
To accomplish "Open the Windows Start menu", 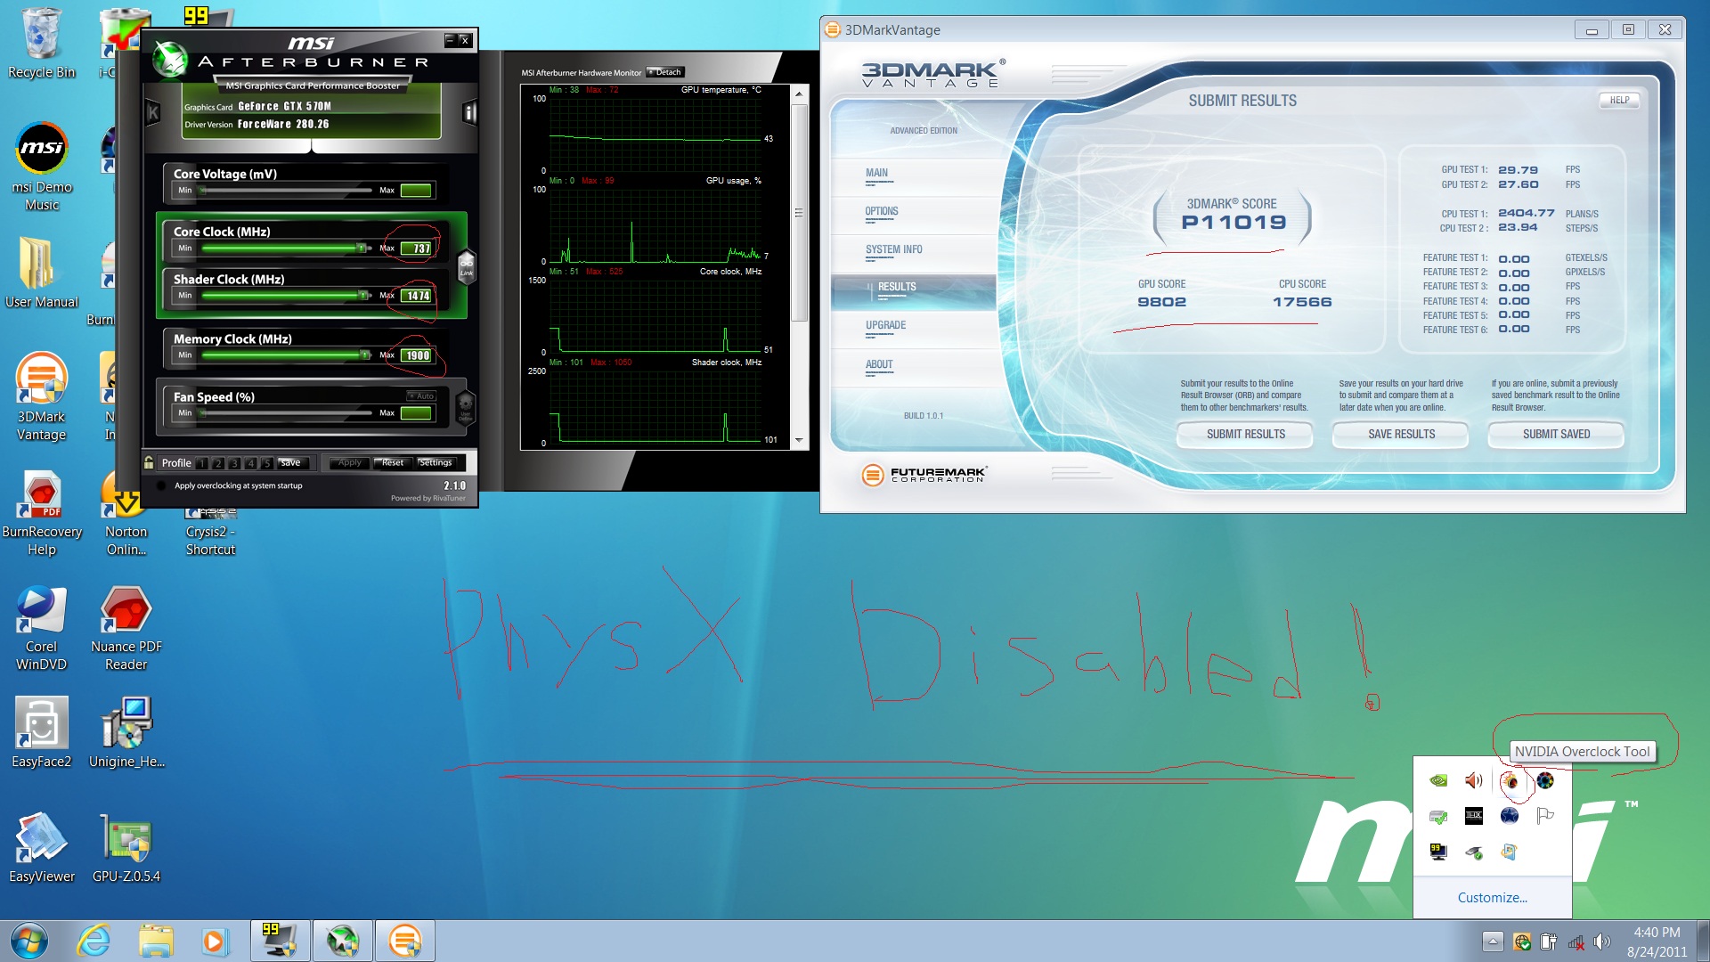I will coord(29,941).
